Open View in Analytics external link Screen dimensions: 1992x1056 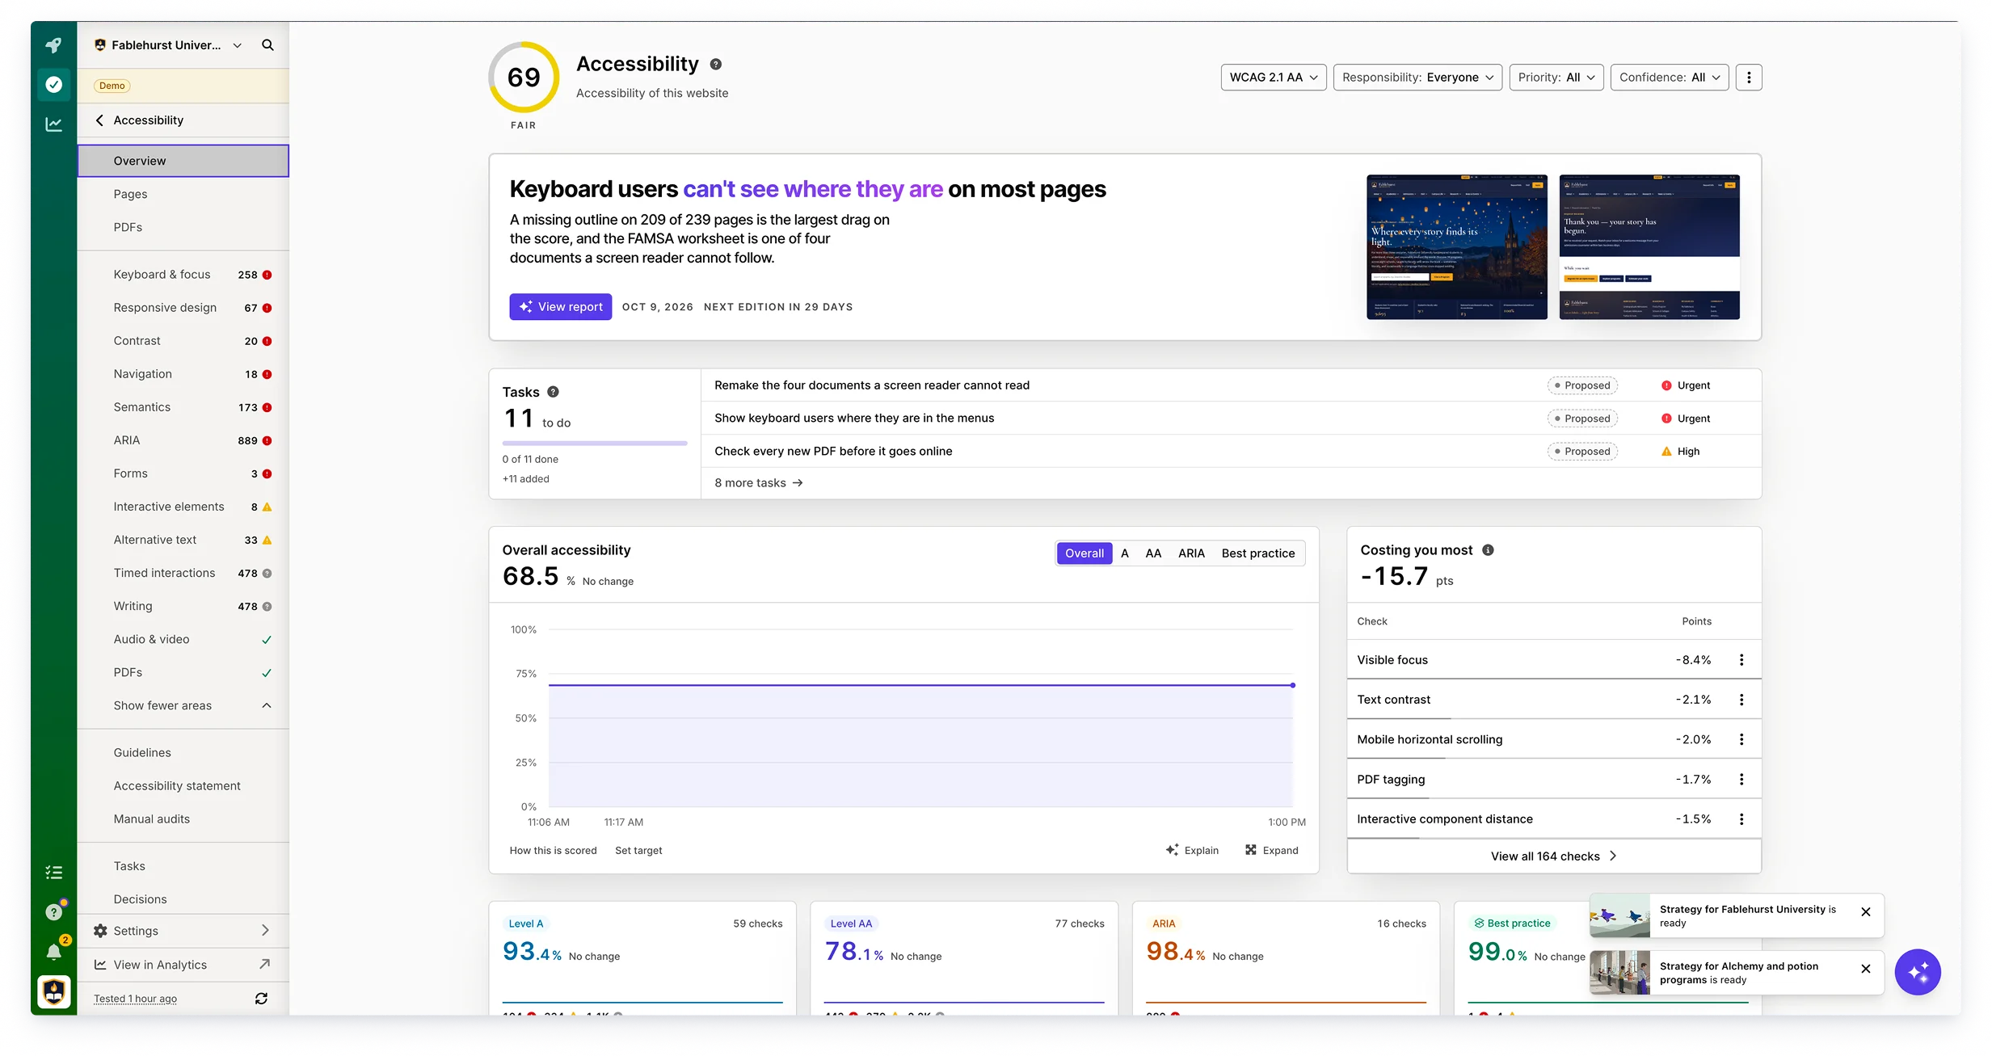click(x=183, y=965)
